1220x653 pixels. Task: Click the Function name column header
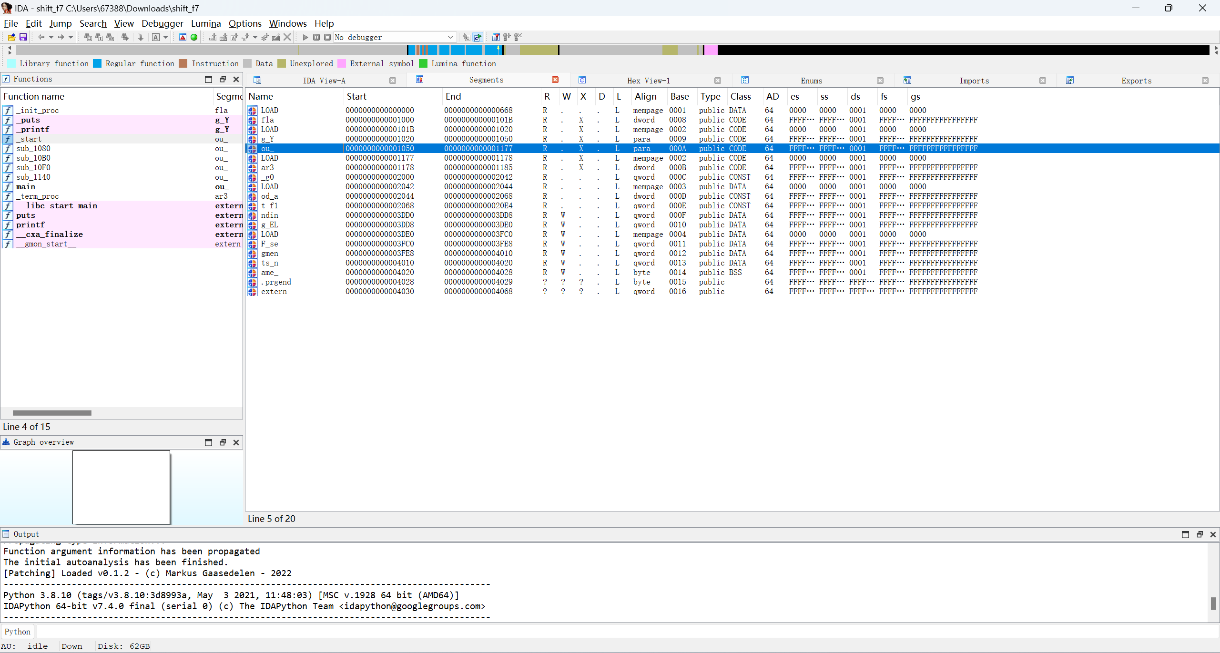coord(107,96)
